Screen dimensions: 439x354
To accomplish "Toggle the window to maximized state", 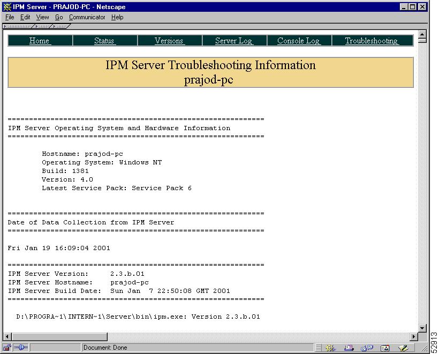I will [413, 6].
